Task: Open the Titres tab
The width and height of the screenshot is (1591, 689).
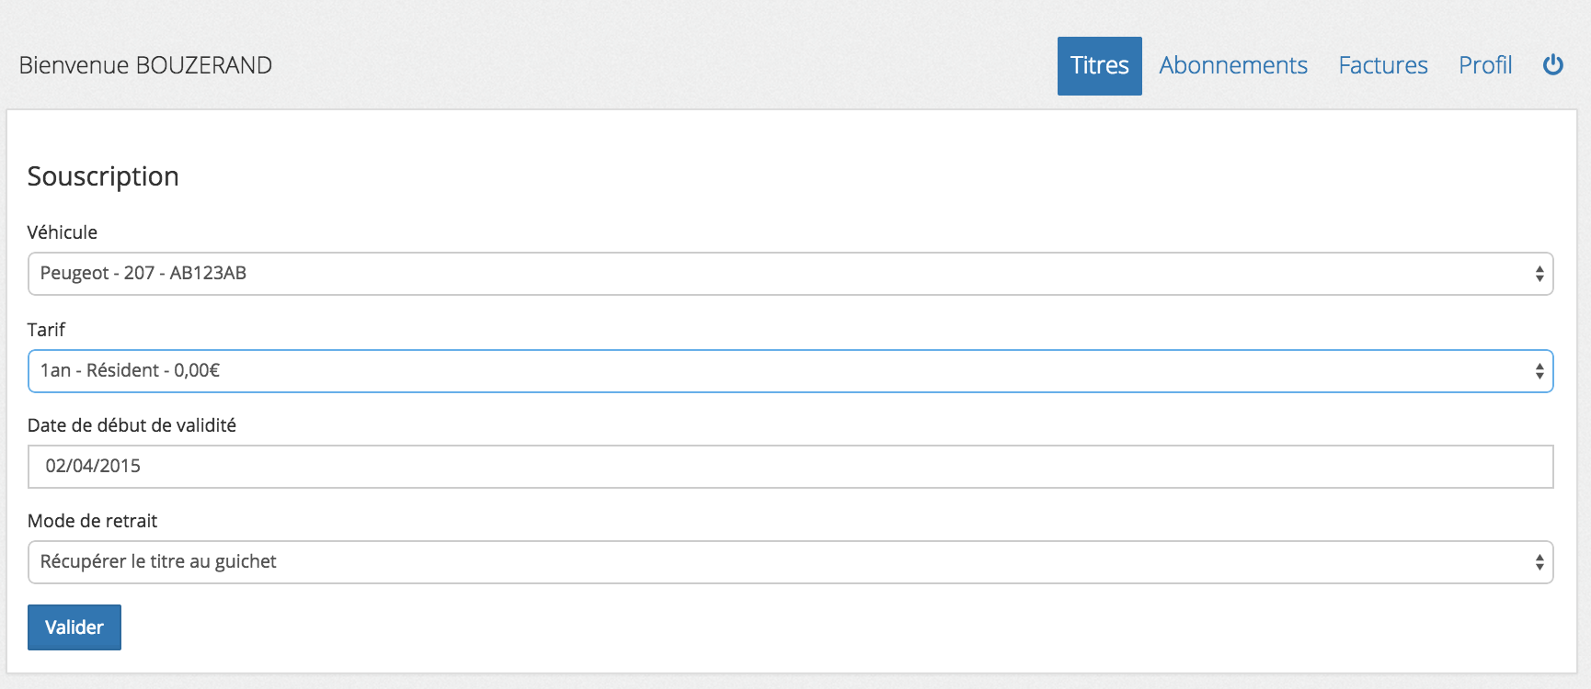Action: point(1099,66)
